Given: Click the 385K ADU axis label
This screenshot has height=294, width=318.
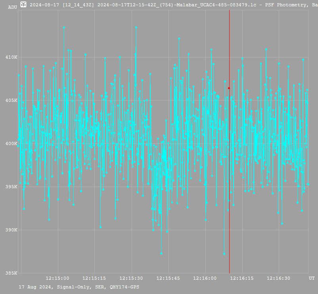Looking at the screenshot, I should pos(11,273).
